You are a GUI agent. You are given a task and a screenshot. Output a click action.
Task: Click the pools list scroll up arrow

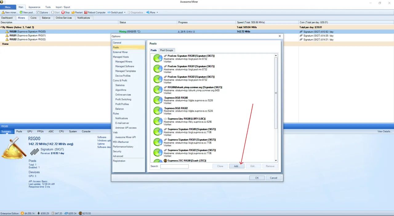click(x=276, y=56)
